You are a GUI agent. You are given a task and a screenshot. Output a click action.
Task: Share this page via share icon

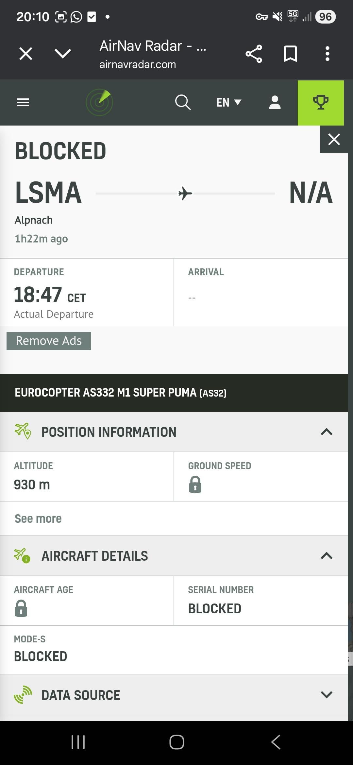[254, 54]
